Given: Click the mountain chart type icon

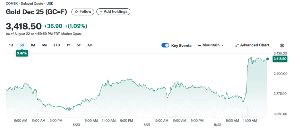Looking at the screenshot, I should pos(200,45).
